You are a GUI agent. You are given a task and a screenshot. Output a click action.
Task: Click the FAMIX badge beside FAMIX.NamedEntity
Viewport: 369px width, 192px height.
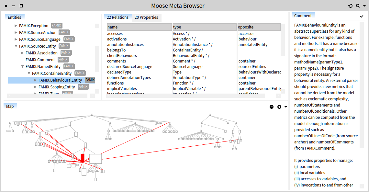[69, 66]
